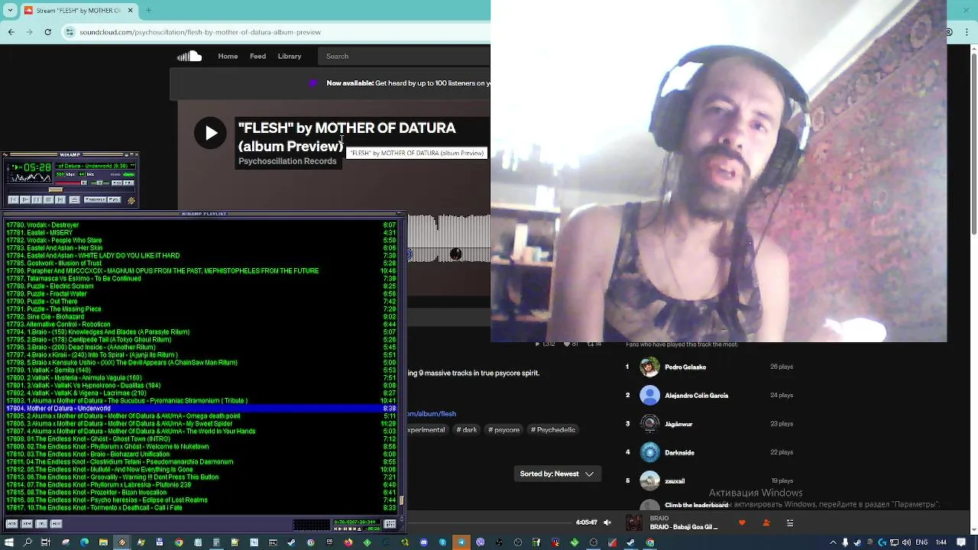Click Winamp playlist ADD button
Screen dimensions: 978x550
click(x=11, y=523)
